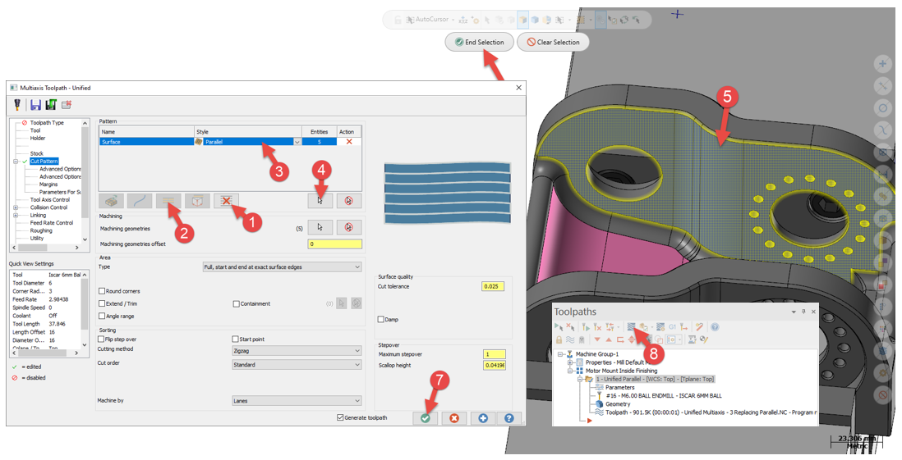Expand Properties - Mill Default node

[570, 363]
